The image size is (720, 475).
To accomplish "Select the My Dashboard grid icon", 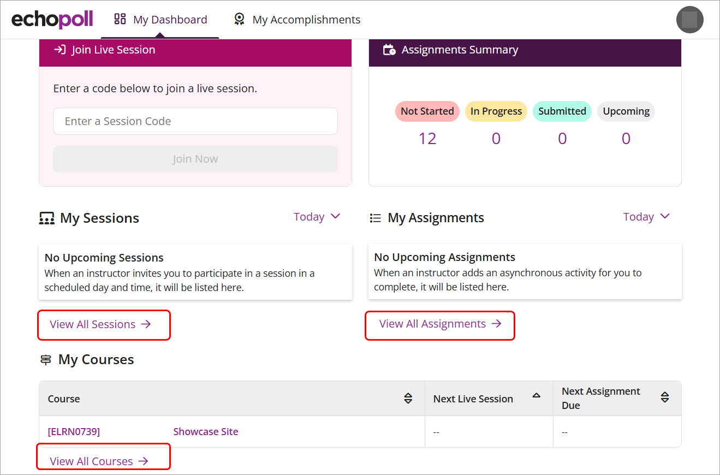I will point(119,18).
